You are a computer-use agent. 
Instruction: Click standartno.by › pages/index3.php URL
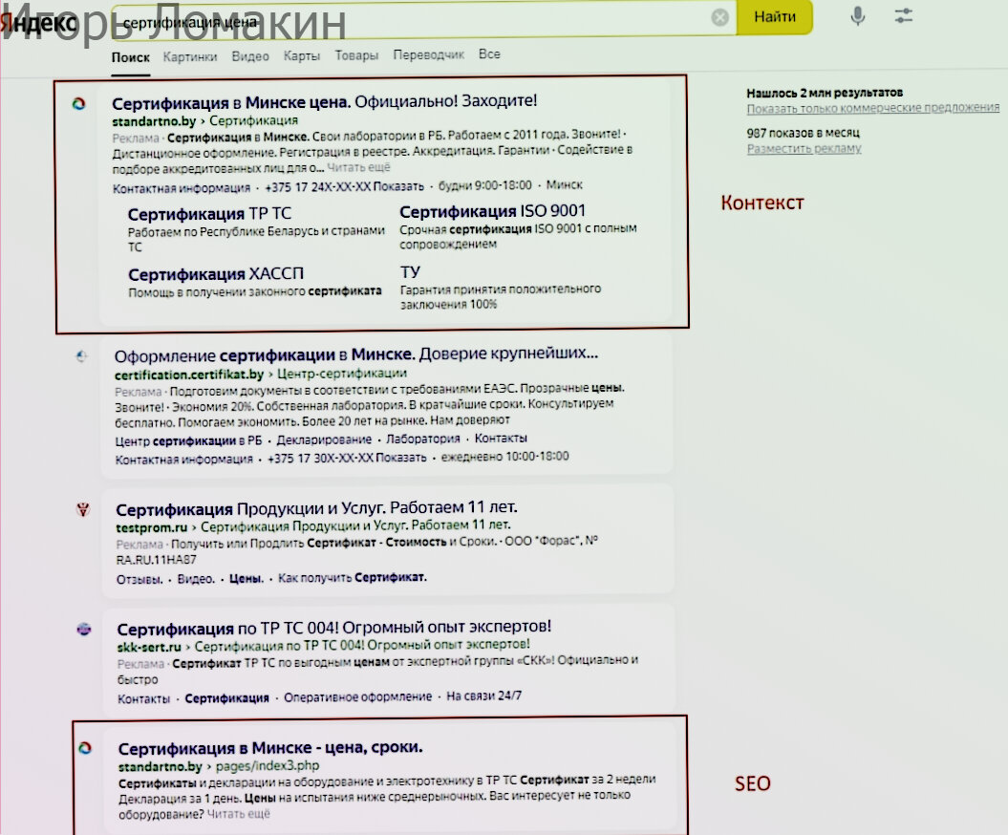(x=219, y=766)
